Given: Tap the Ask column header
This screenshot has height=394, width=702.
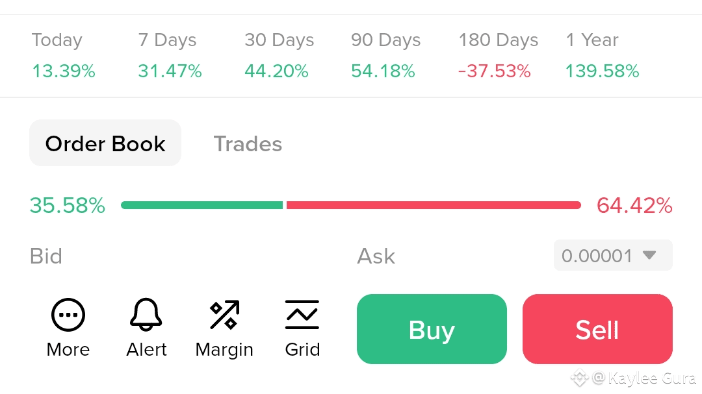Looking at the screenshot, I should (376, 256).
